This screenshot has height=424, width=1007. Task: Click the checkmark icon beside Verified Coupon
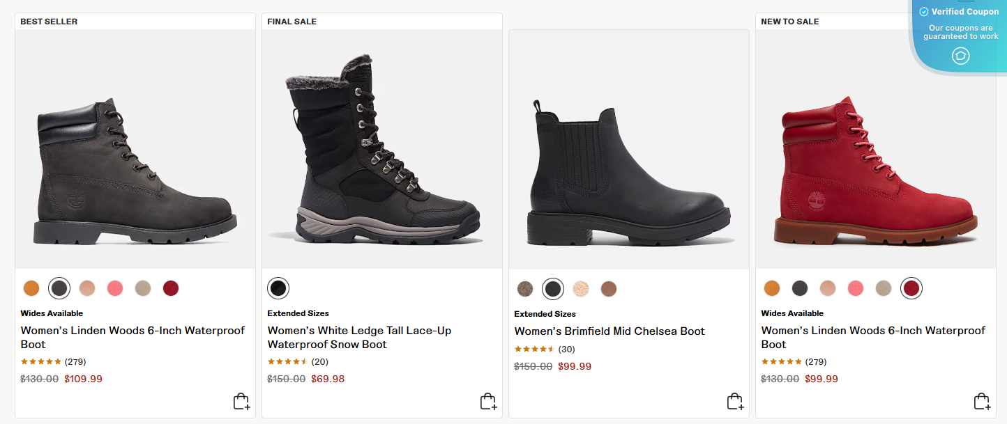pos(923,11)
